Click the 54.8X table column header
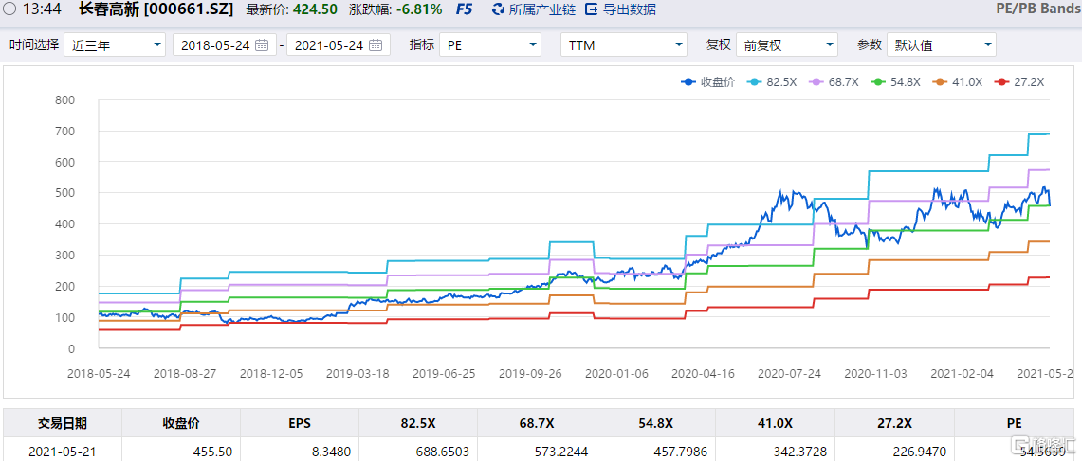Screen dimensions: 1082x461 [655, 423]
